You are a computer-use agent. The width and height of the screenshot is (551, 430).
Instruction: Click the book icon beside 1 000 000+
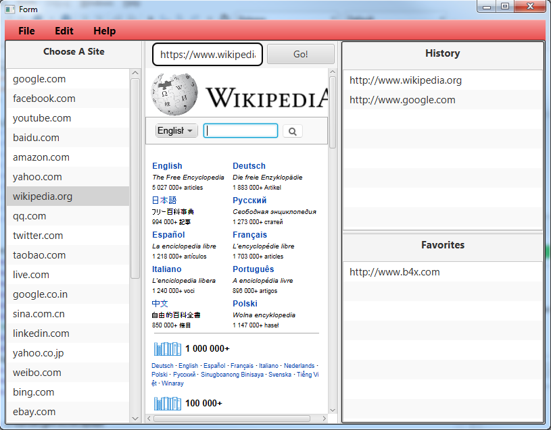pos(167,348)
